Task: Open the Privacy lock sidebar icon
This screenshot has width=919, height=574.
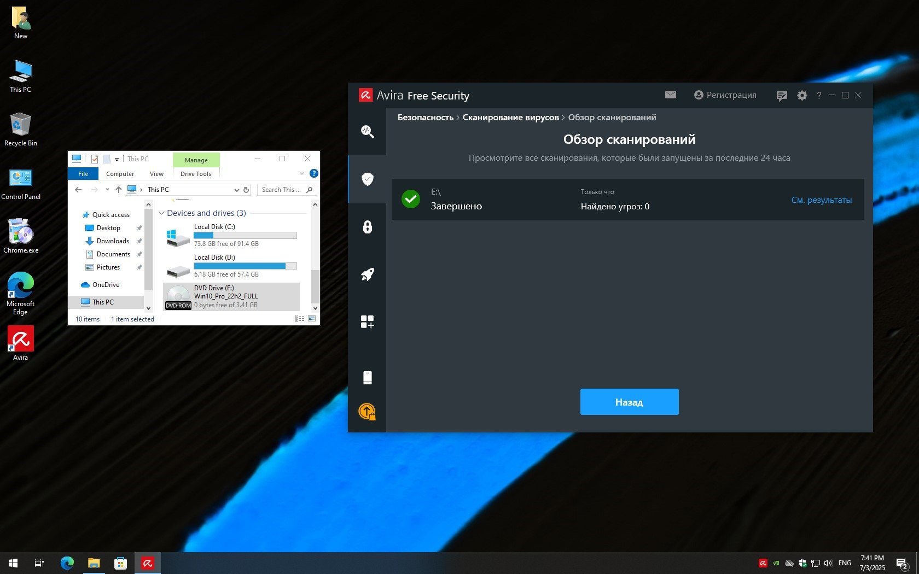Action: pos(367,227)
